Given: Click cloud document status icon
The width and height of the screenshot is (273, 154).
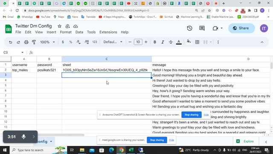Looking at the screenshot, I should [76, 26].
